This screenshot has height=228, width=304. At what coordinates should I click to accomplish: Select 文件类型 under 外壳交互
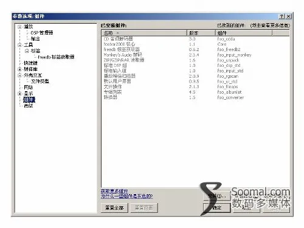pyautogui.click(x=40, y=81)
